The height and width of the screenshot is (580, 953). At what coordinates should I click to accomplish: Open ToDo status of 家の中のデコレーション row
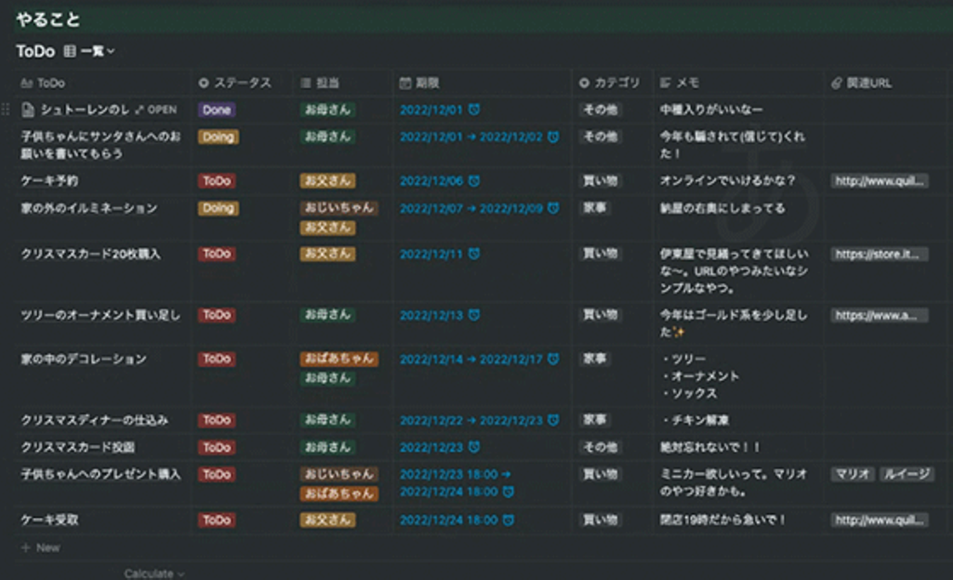pyautogui.click(x=217, y=359)
